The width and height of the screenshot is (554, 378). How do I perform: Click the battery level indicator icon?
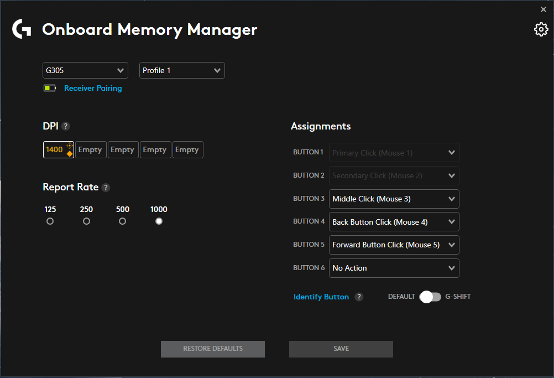tap(49, 88)
